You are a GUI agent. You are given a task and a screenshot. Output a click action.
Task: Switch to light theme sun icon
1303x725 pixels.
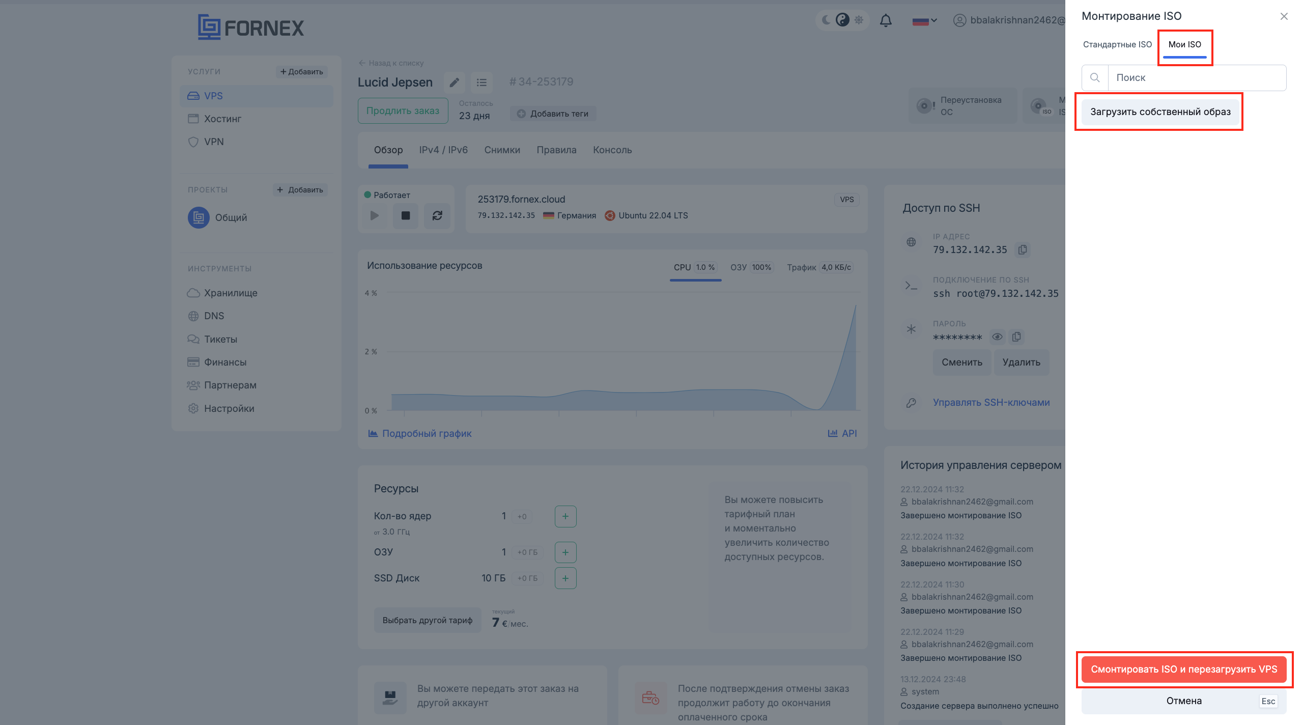point(859,20)
